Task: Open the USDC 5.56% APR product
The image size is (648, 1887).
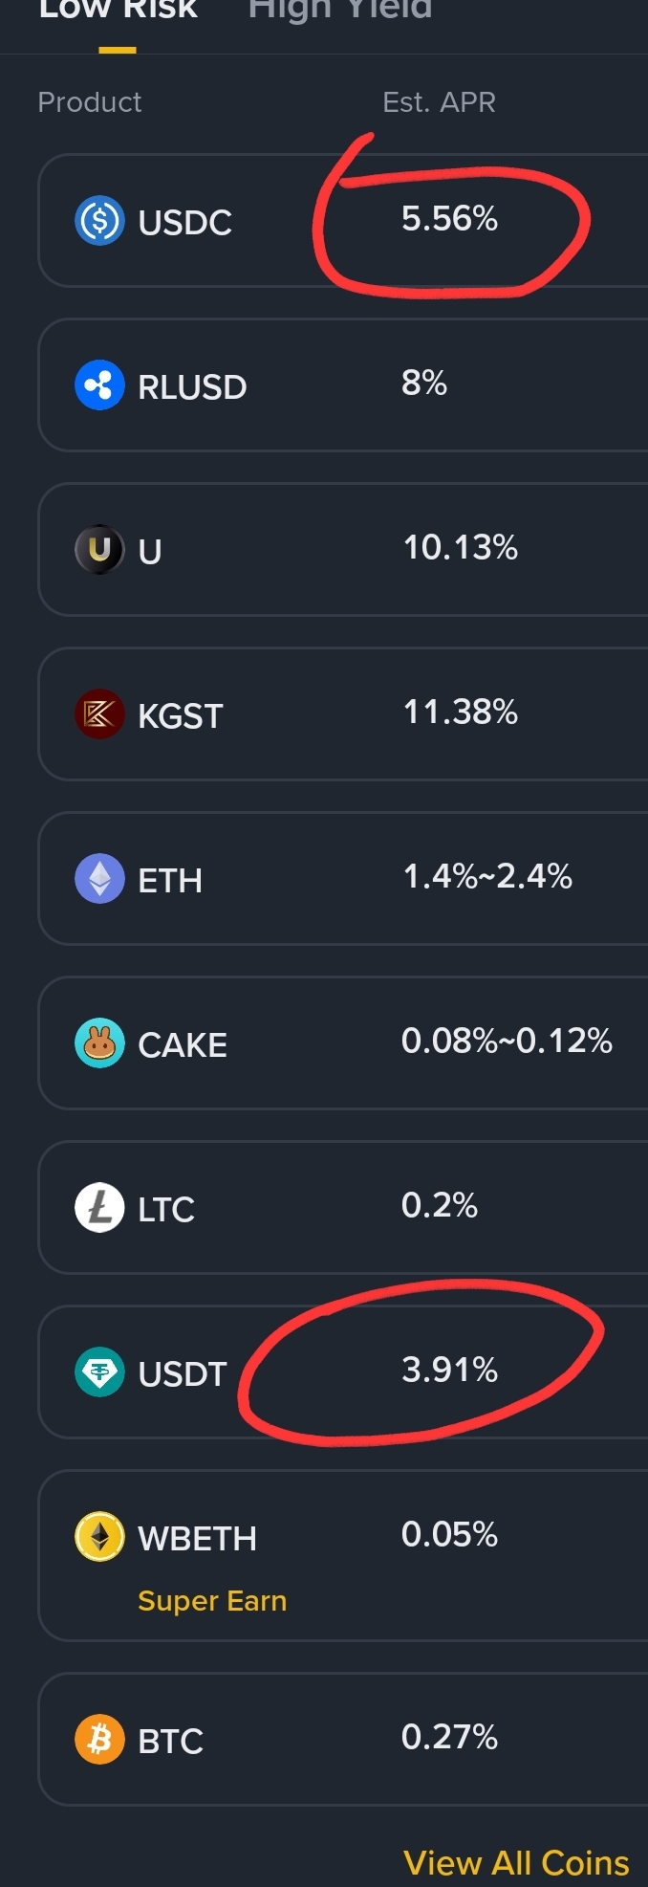Action: (343, 220)
